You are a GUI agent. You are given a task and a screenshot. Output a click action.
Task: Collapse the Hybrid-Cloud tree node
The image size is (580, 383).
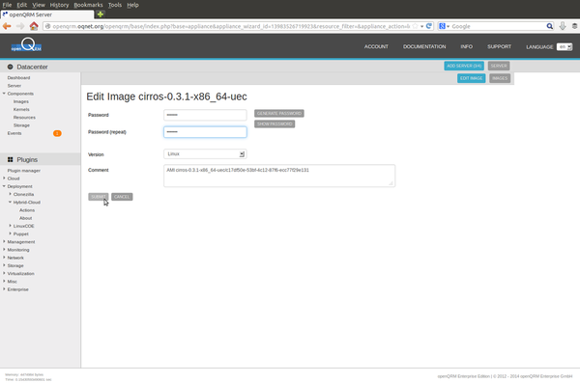click(x=11, y=202)
